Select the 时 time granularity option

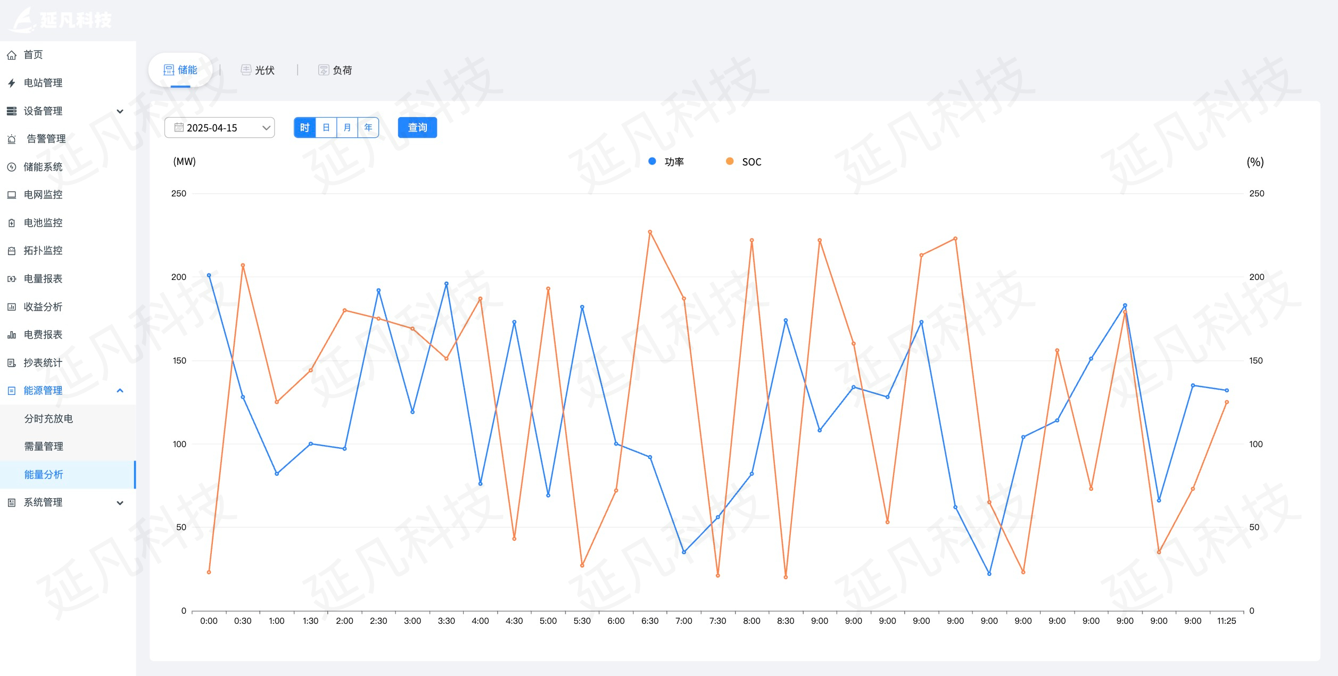tap(305, 128)
